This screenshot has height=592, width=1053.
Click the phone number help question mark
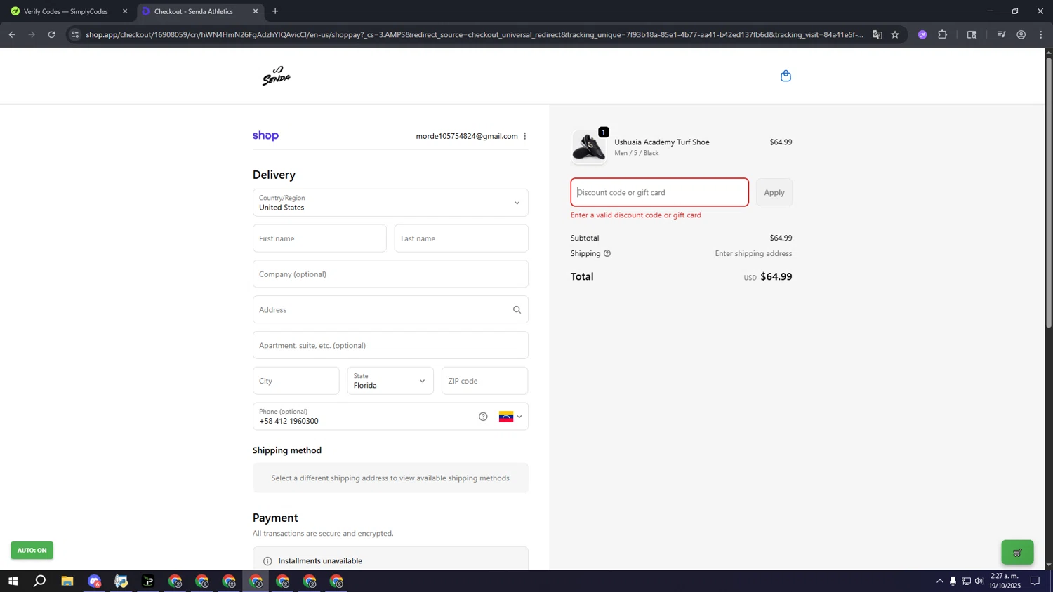483,417
